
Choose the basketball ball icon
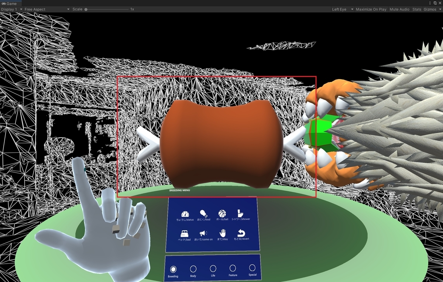point(222,213)
